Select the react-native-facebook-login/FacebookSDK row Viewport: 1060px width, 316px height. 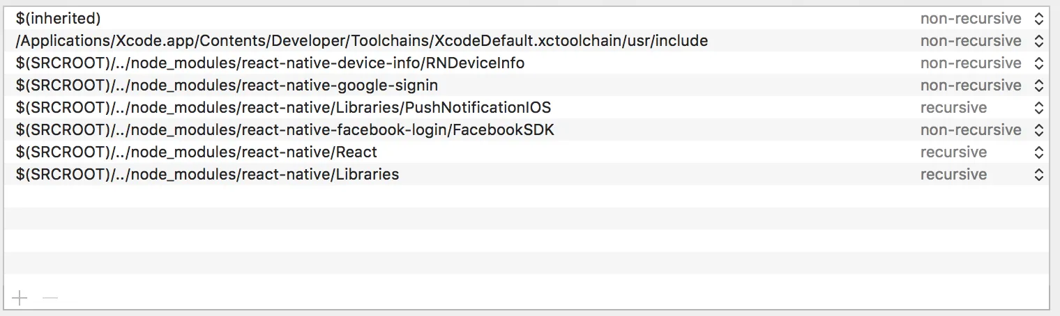pos(285,130)
